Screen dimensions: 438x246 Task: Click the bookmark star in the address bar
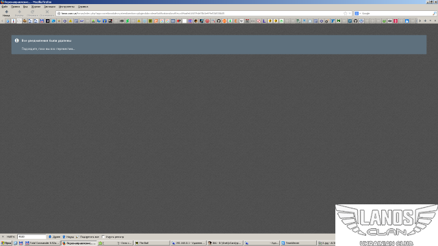(x=345, y=14)
